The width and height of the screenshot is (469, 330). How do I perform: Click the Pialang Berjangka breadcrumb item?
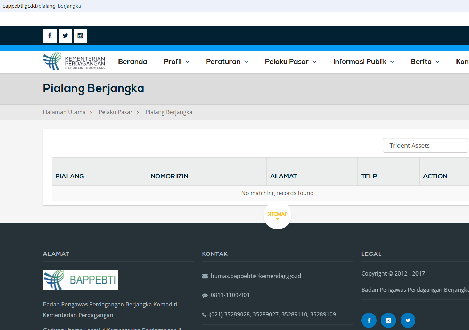(169, 112)
